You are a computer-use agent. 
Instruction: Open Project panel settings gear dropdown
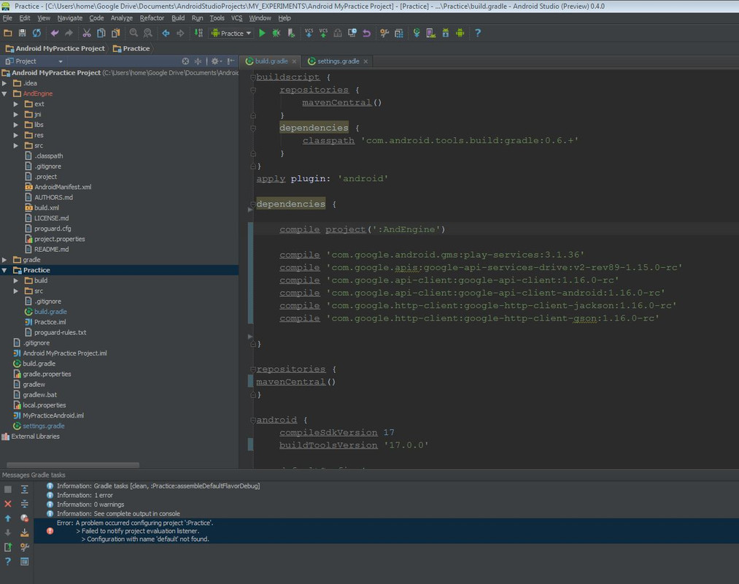217,61
